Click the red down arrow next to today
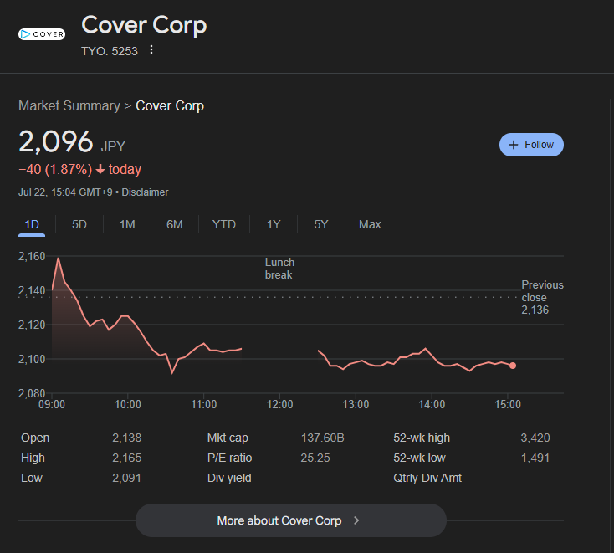The image size is (614, 553). pos(100,169)
